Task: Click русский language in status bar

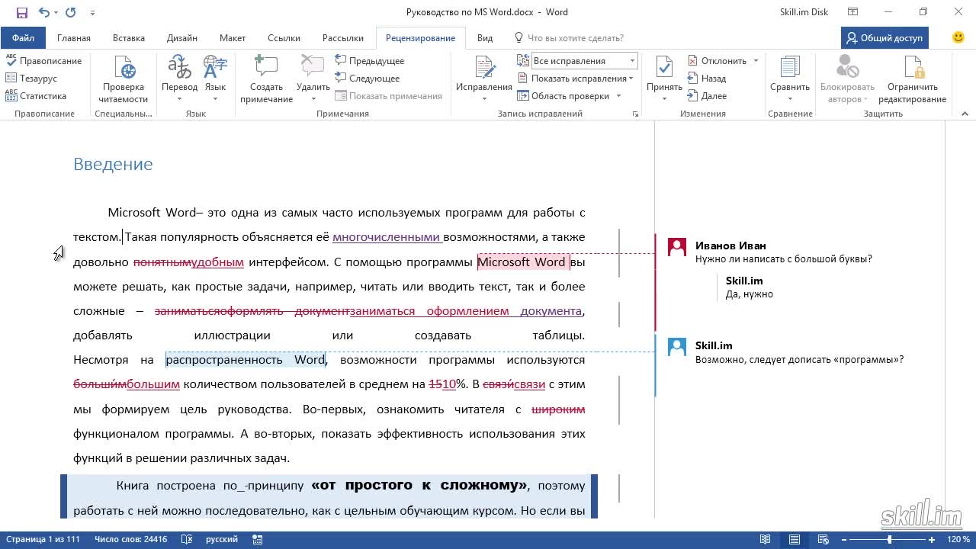Action: click(222, 539)
